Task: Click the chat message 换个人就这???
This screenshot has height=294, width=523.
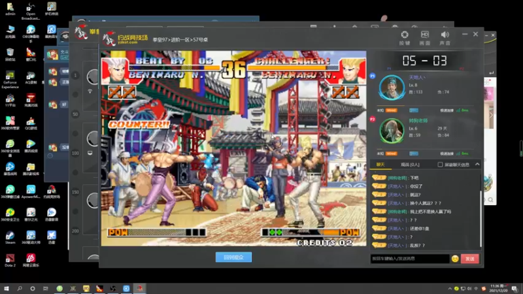Action: (x=426, y=203)
